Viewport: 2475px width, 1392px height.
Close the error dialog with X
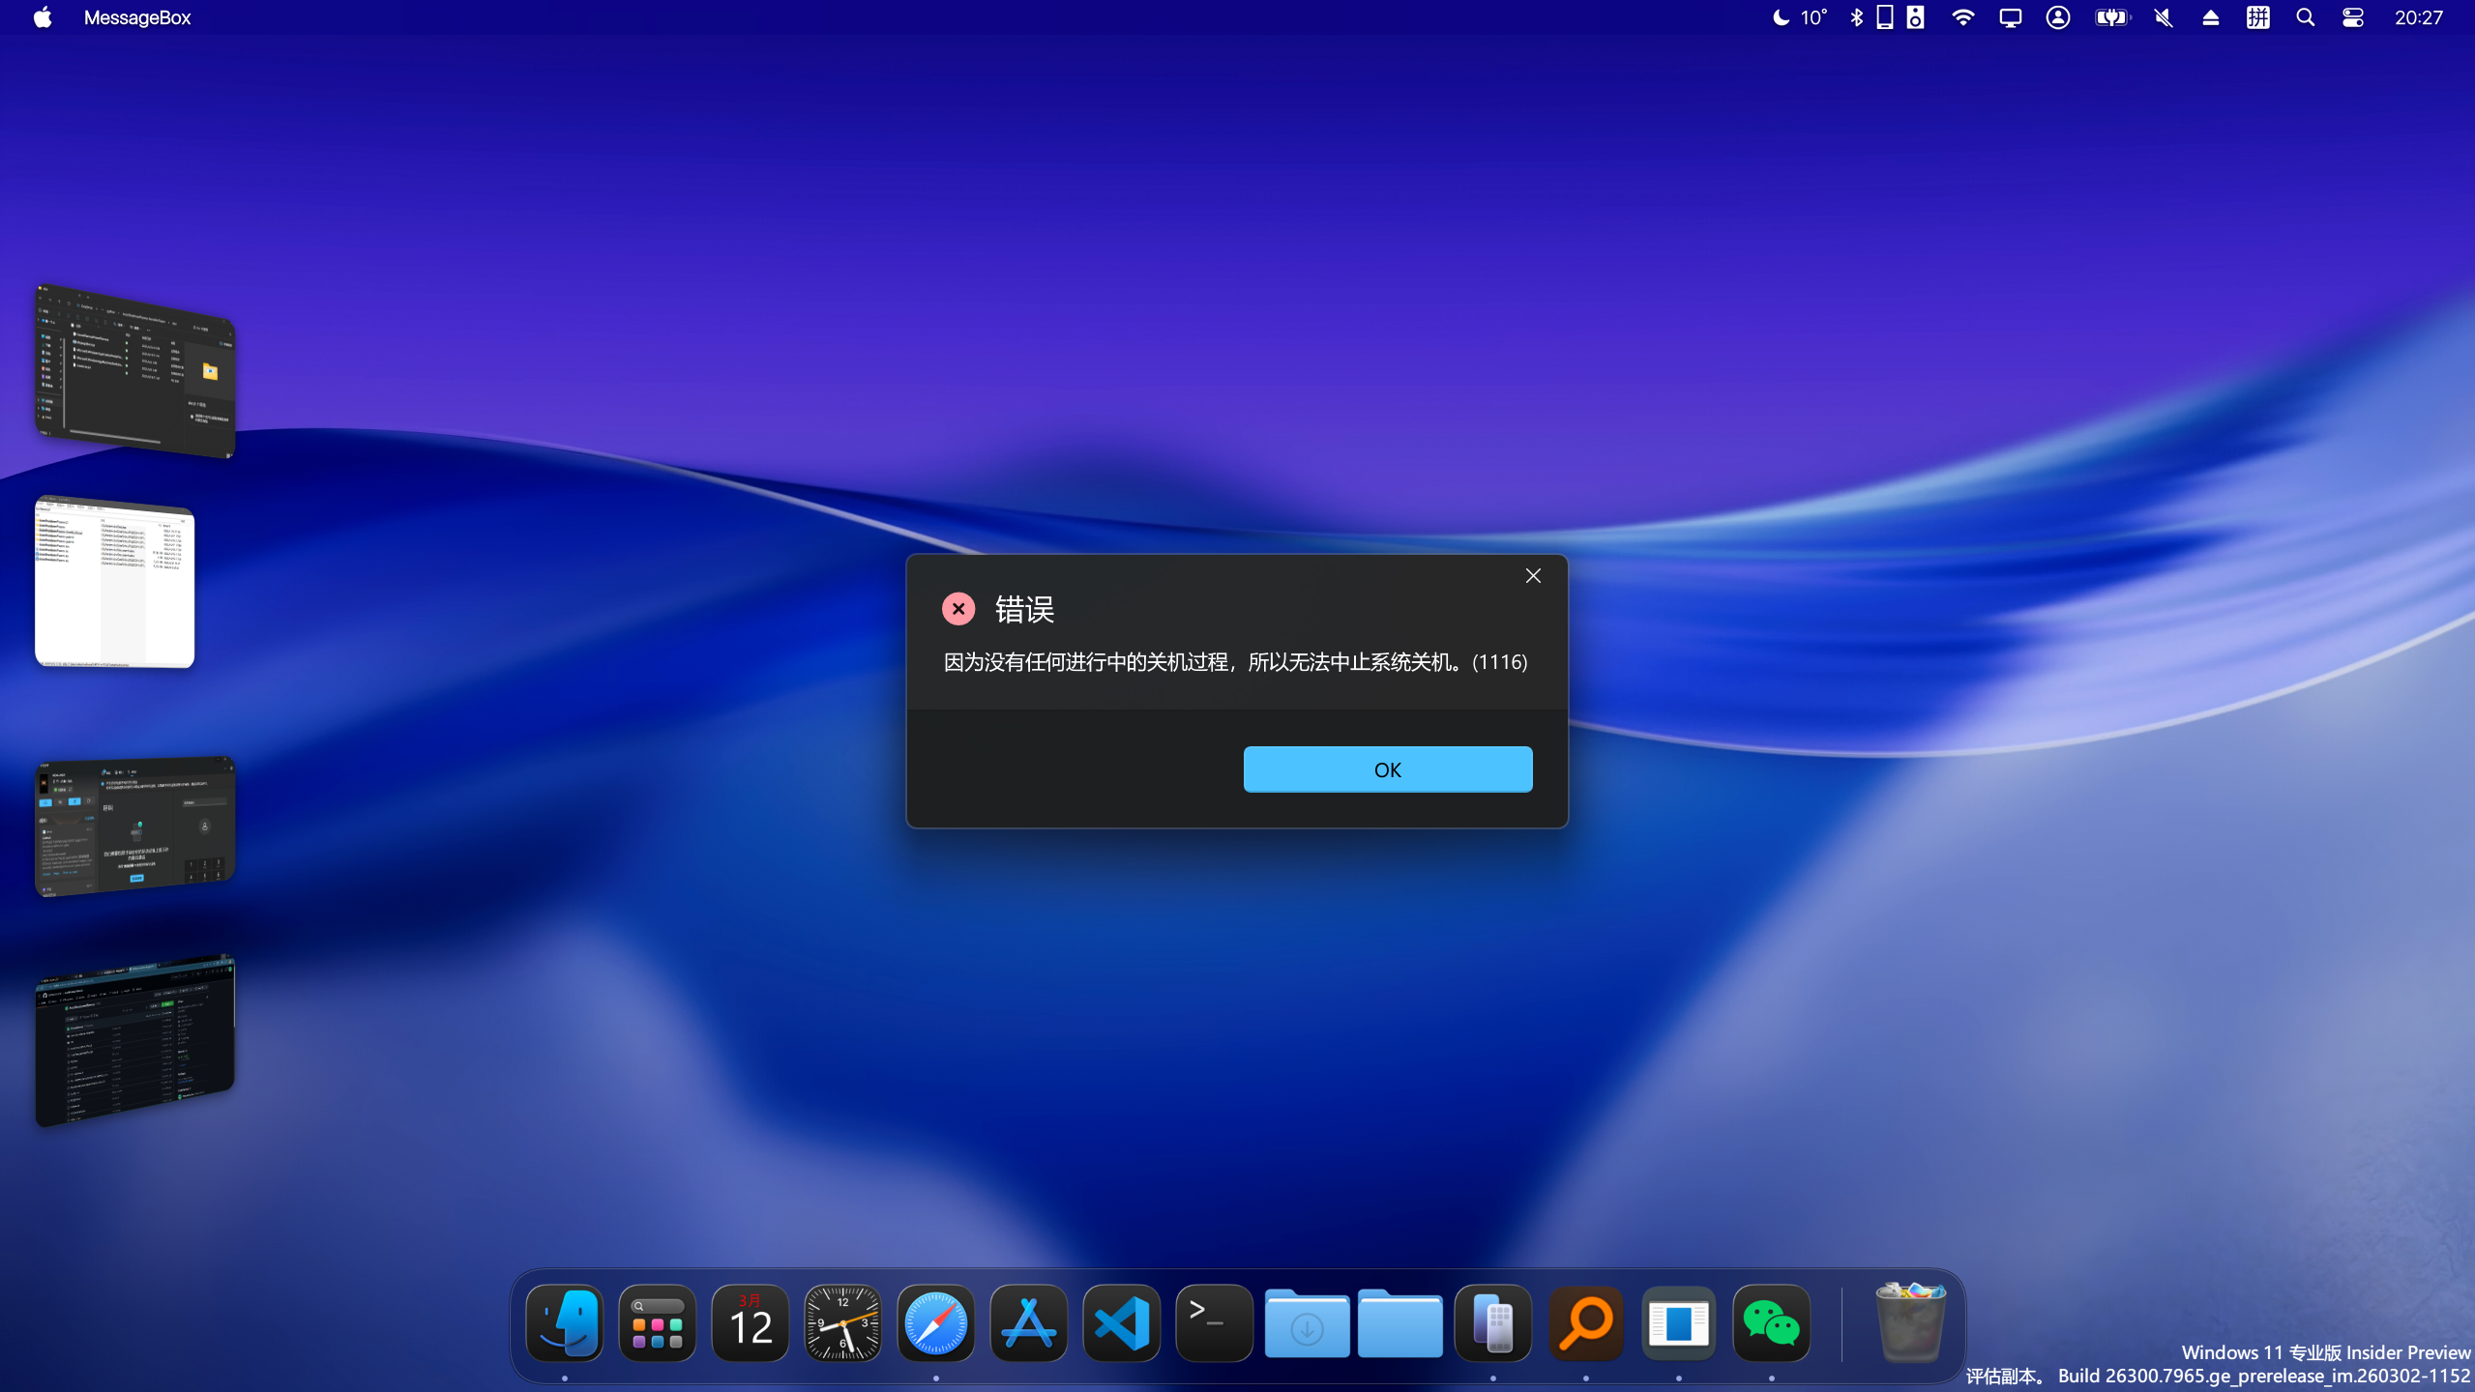[x=1533, y=576]
